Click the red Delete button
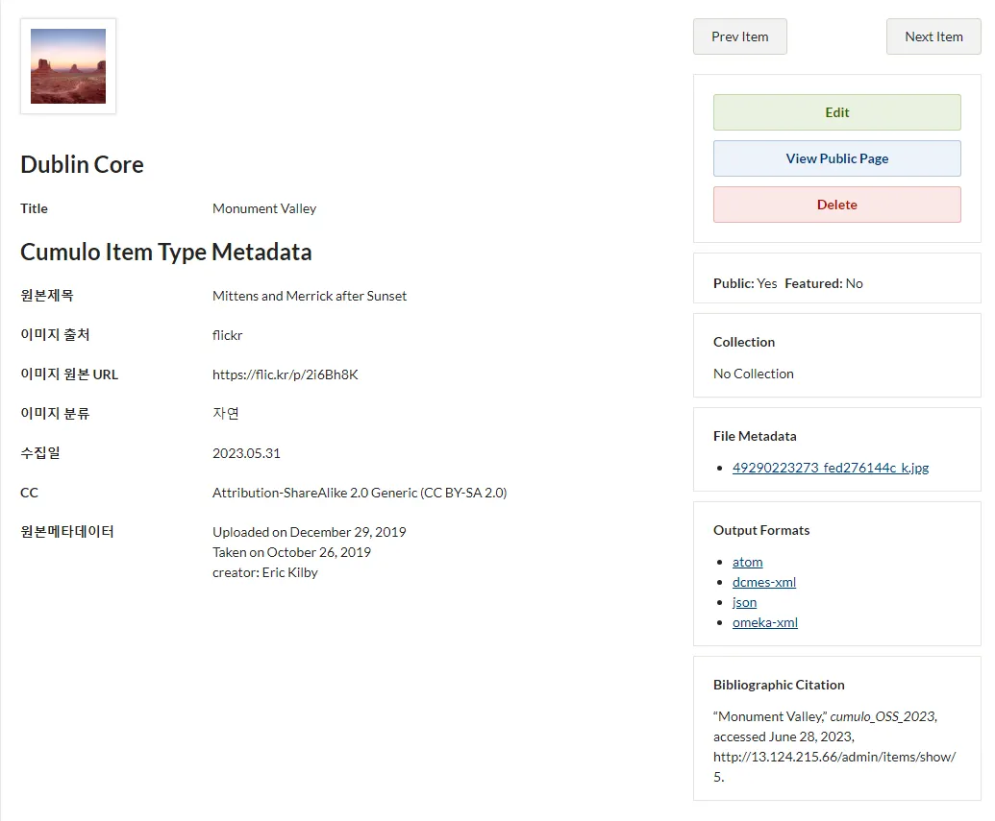This screenshot has width=995, height=821. (x=836, y=205)
